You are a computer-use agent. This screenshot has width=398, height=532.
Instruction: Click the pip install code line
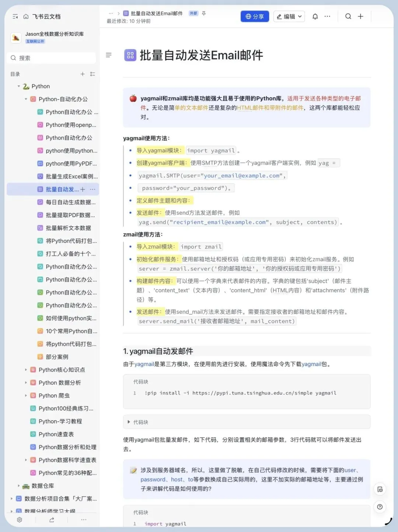pyautogui.click(x=240, y=393)
